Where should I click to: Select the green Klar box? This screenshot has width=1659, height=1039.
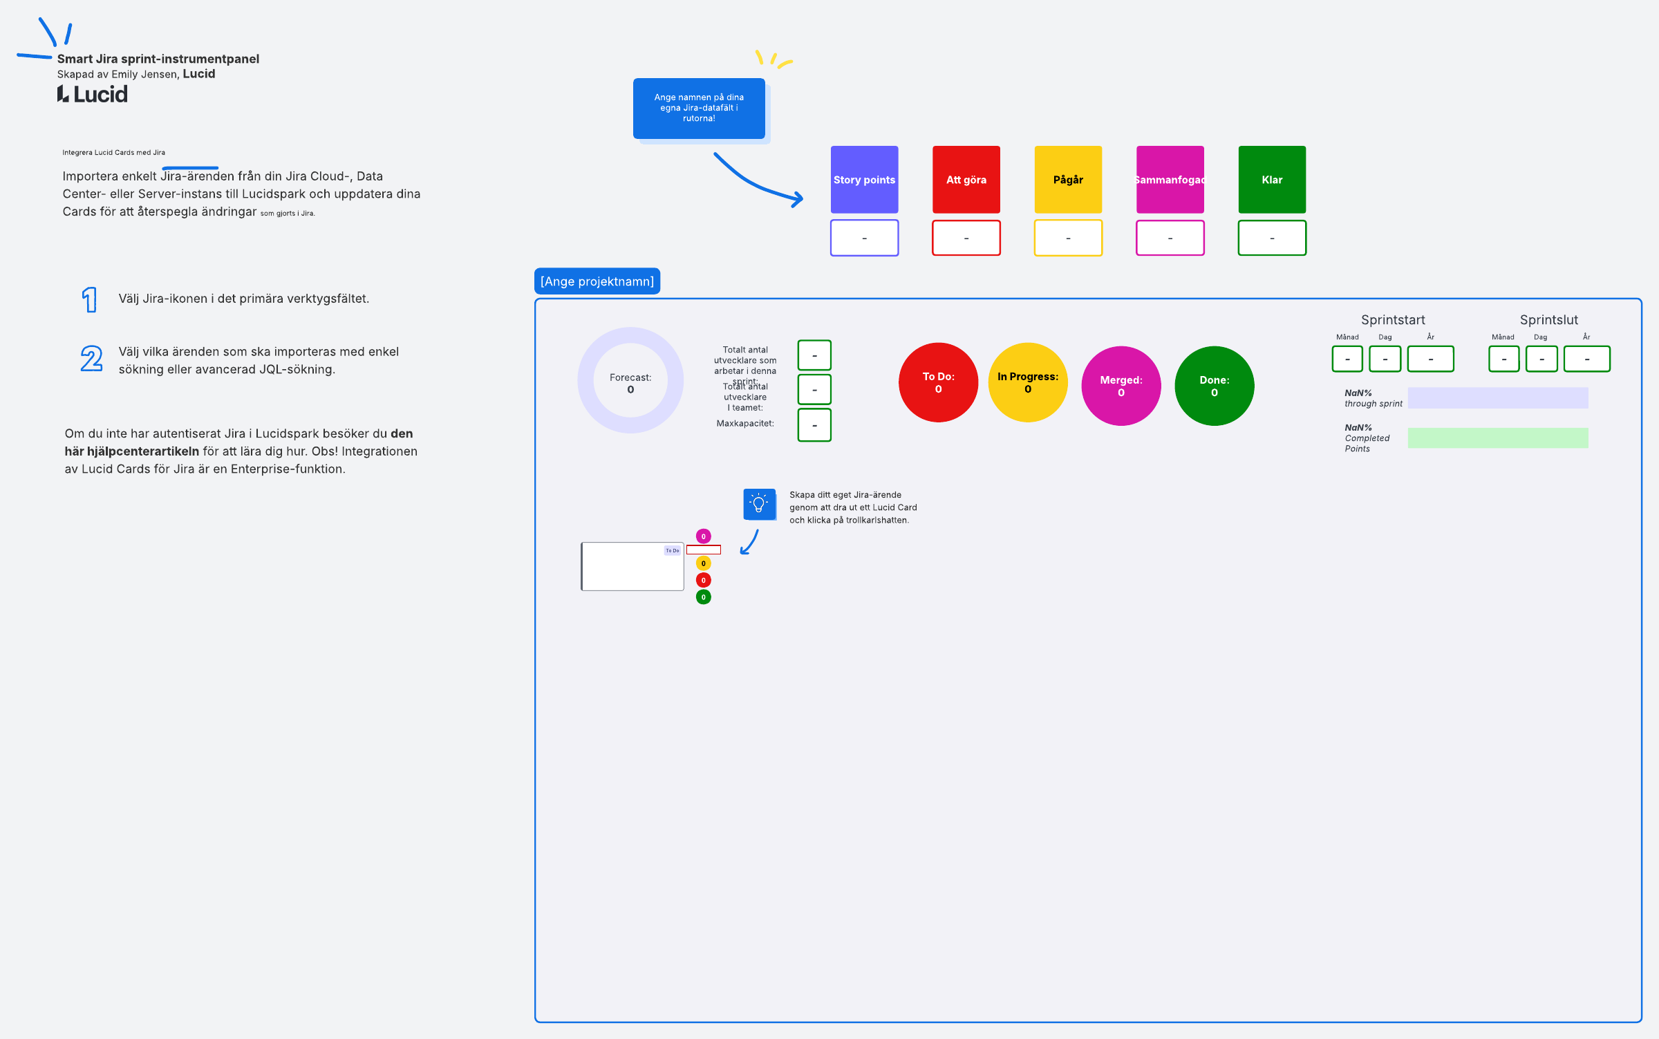click(1272, 180)
